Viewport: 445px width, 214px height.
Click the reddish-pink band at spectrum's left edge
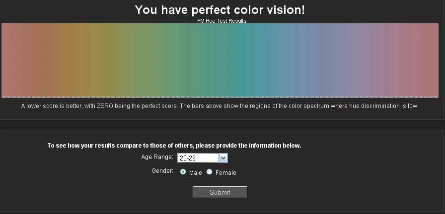pyautogui.click(x=9, y=59)
